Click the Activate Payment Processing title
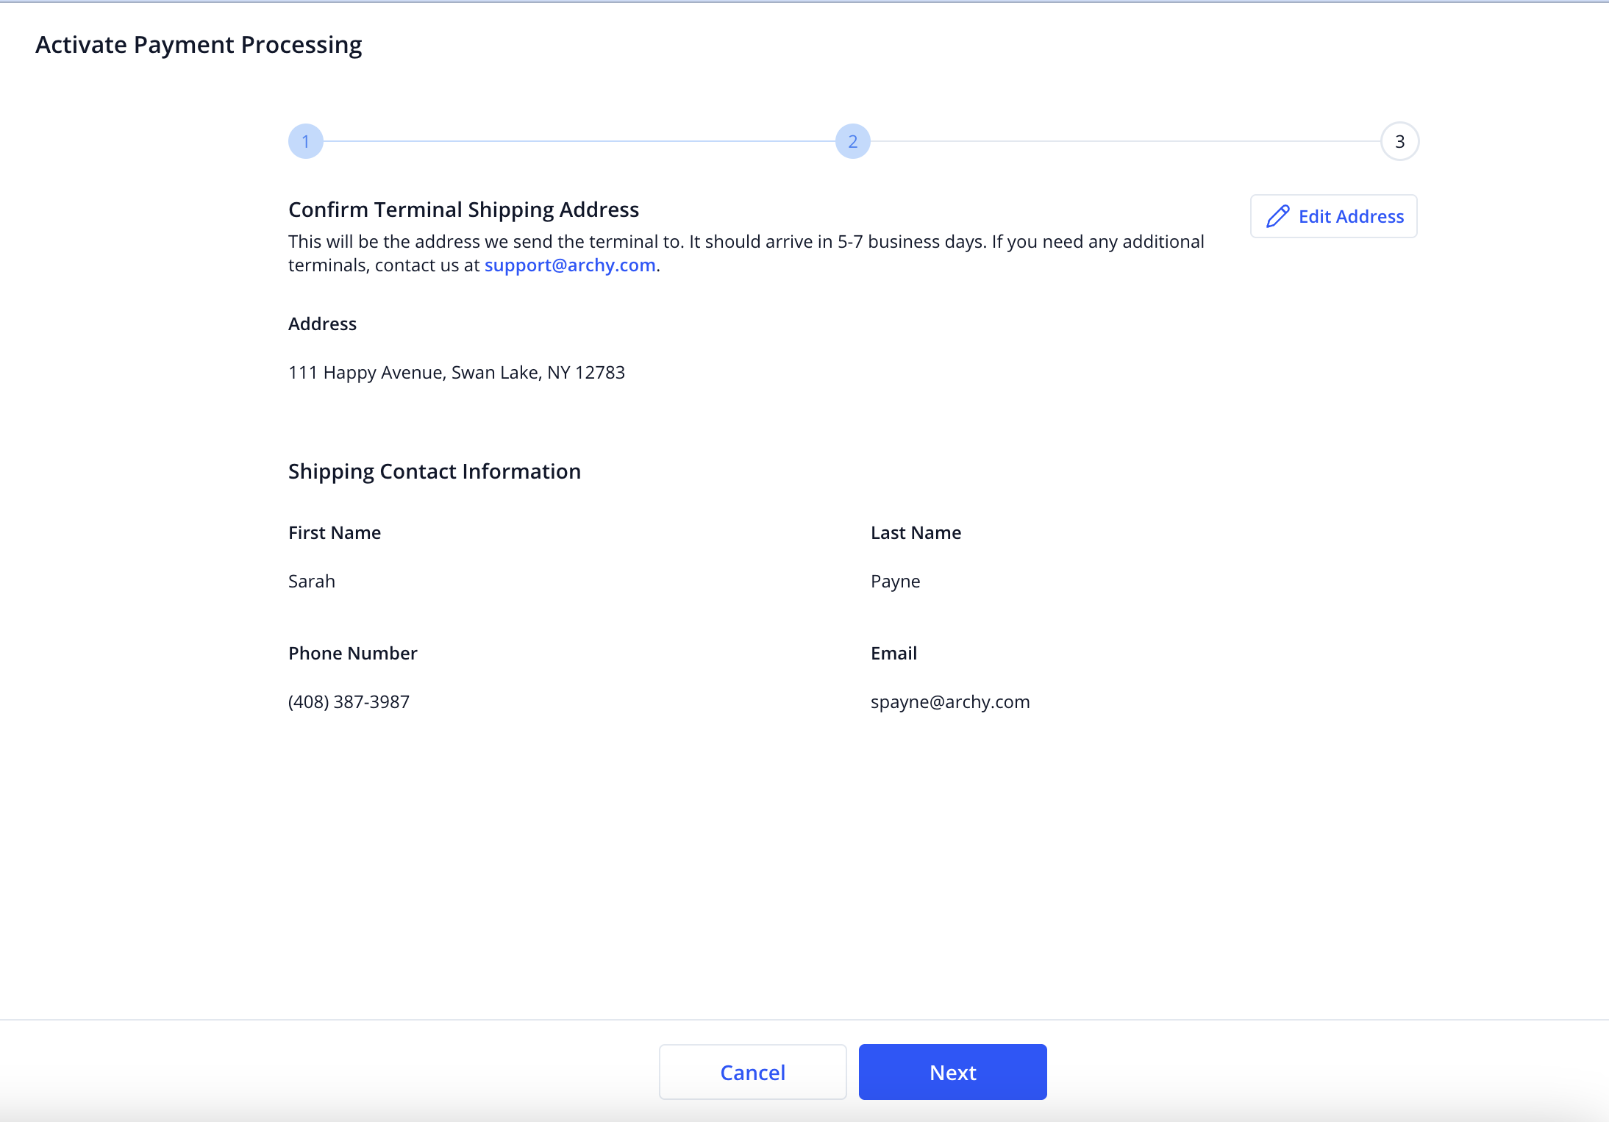Image resolution: width=1609 pixels, height=1122 pixels. tap(199, 45)
